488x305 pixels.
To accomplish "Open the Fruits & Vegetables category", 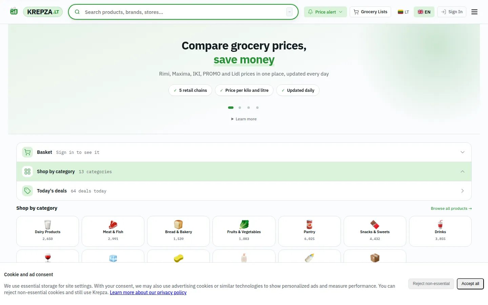I will tap(244, 231).
